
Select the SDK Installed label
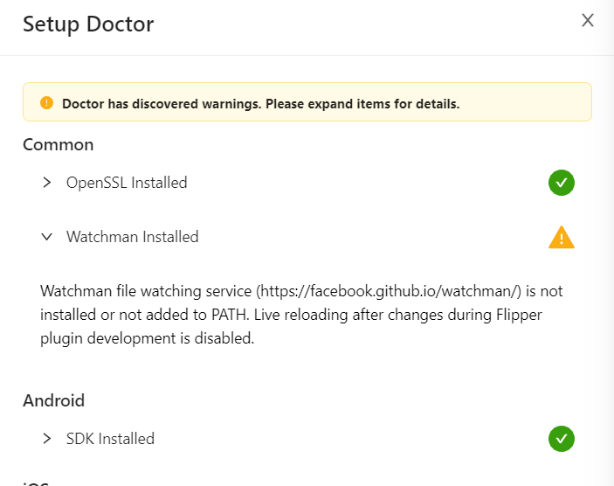[x=110, y=439]
